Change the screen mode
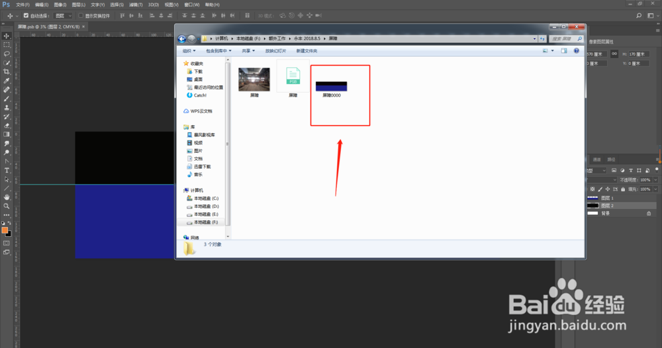662x348 pixels. [x=7, y=252]
